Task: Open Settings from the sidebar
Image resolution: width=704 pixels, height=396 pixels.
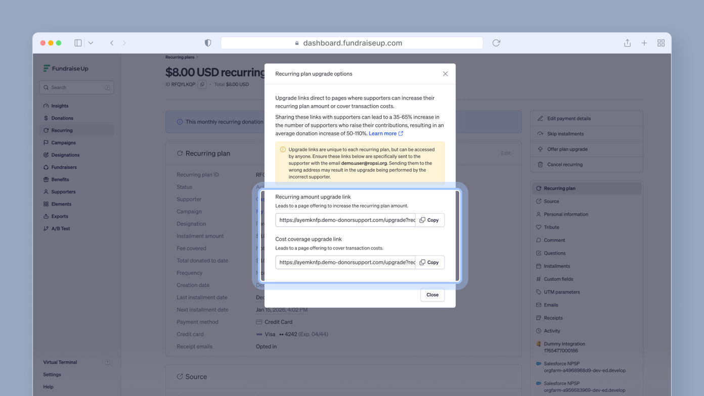Action: click(52, 374)
